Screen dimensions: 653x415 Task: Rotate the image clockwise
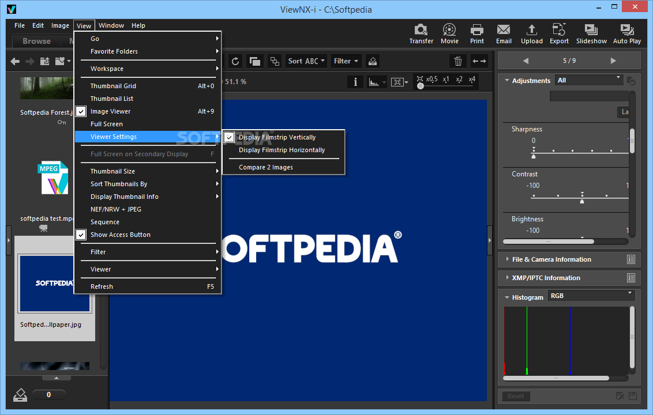(x=235, y=61)
